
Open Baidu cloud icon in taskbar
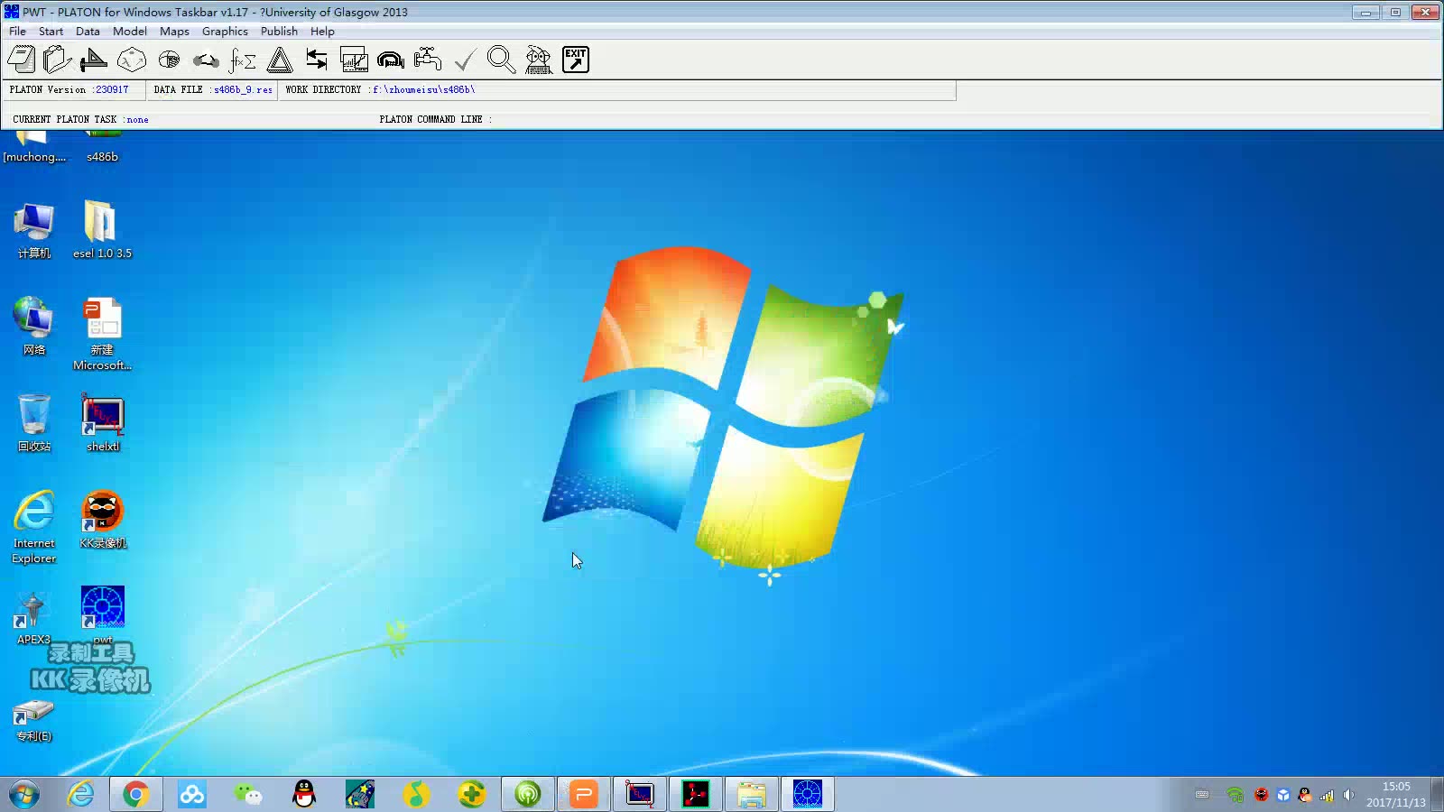click(x=192, y=794)
